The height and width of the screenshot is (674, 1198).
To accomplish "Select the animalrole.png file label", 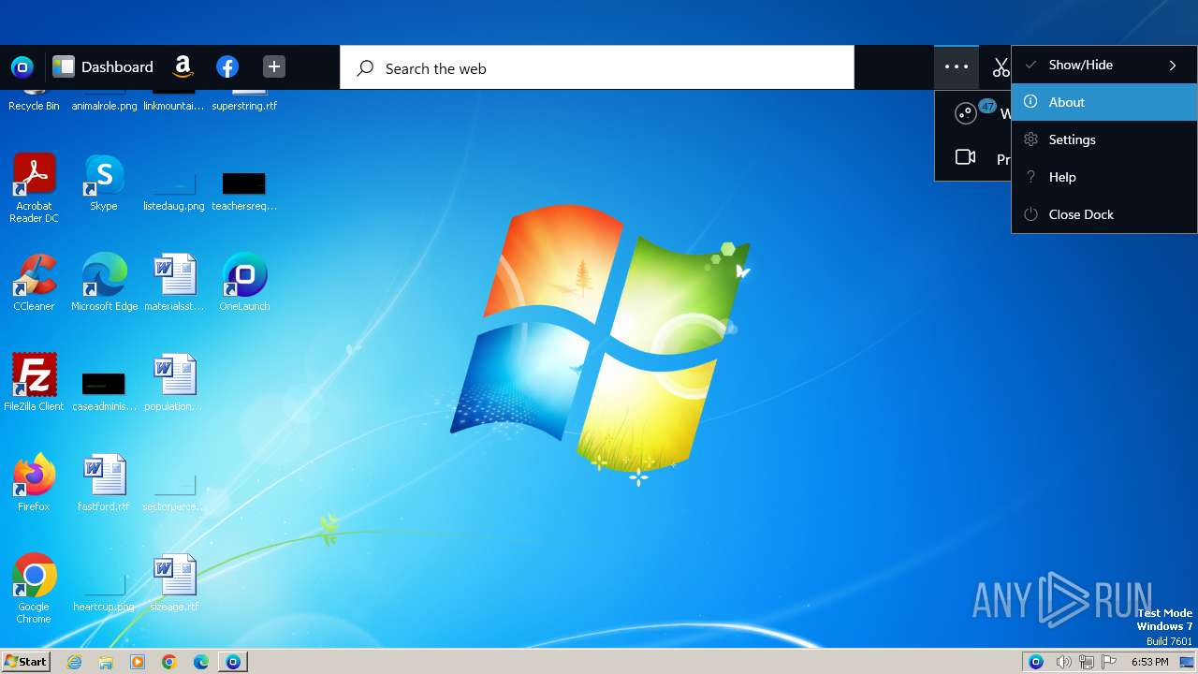I will coord(104,106).
